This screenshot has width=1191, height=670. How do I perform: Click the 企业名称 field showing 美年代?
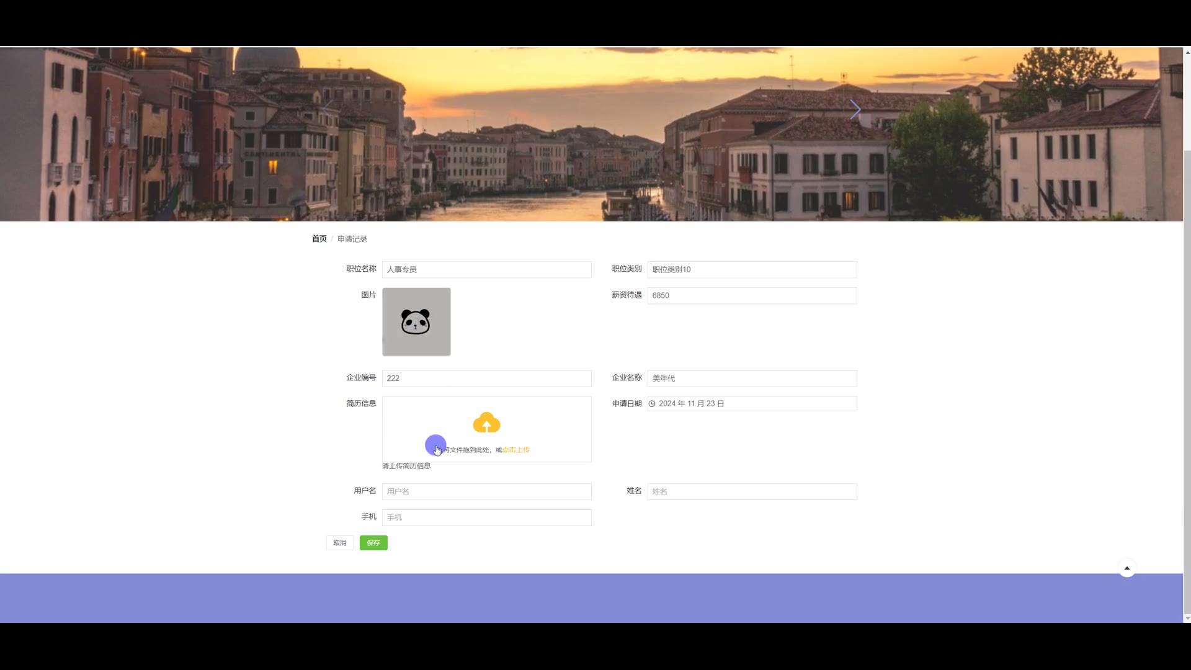[752, 378]
